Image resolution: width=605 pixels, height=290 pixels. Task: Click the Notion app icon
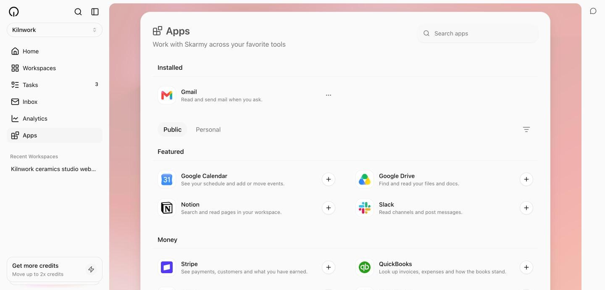pos(167,208)
